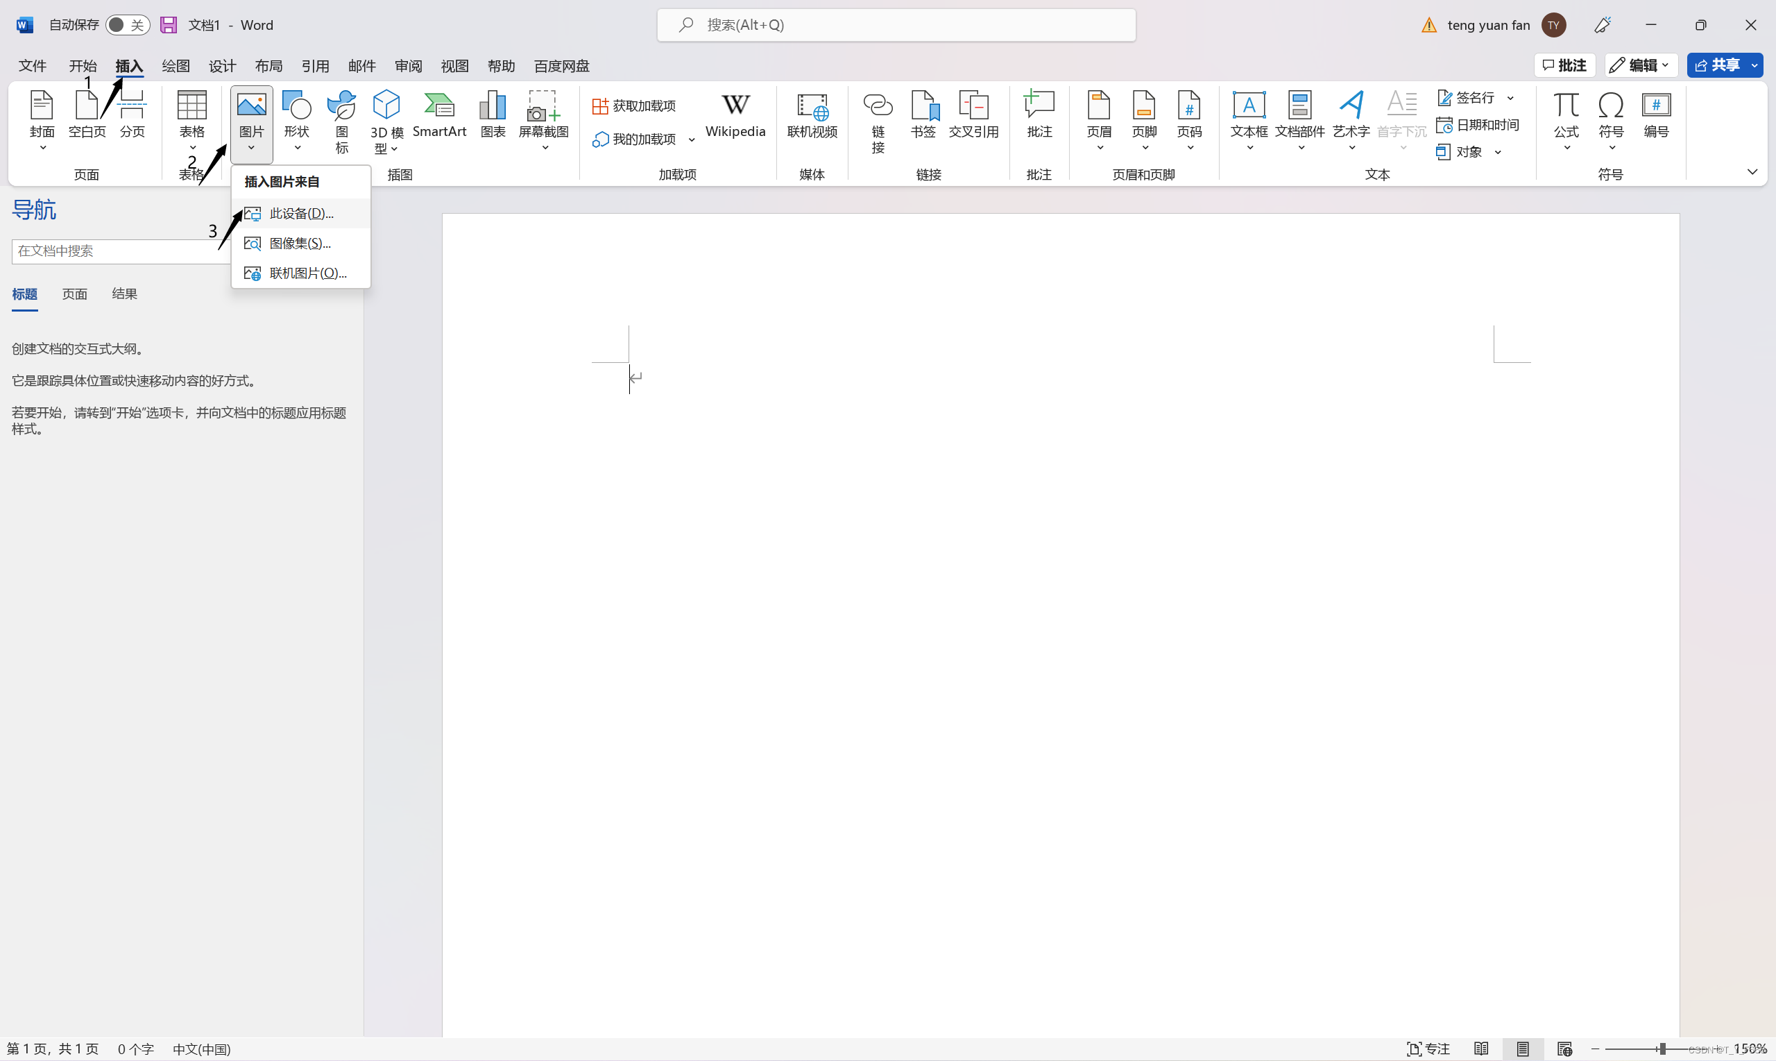Screen dimensions: 1776x1061
Task: Insert a hyperlink with 链接
Action: (x=878, y=121)
